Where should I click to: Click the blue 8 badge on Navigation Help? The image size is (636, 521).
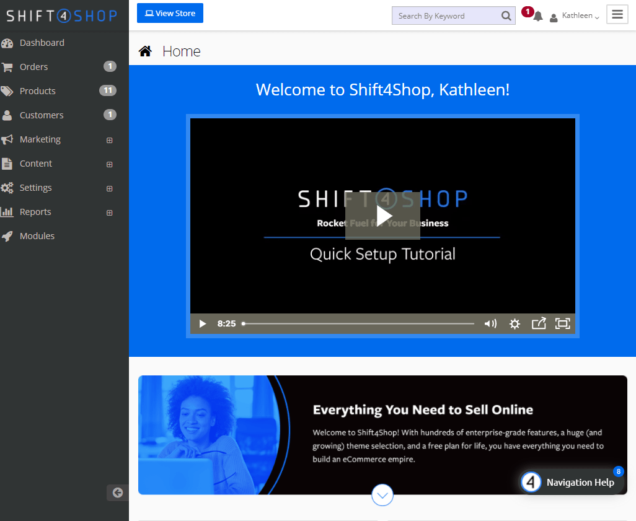pos(618,471)
